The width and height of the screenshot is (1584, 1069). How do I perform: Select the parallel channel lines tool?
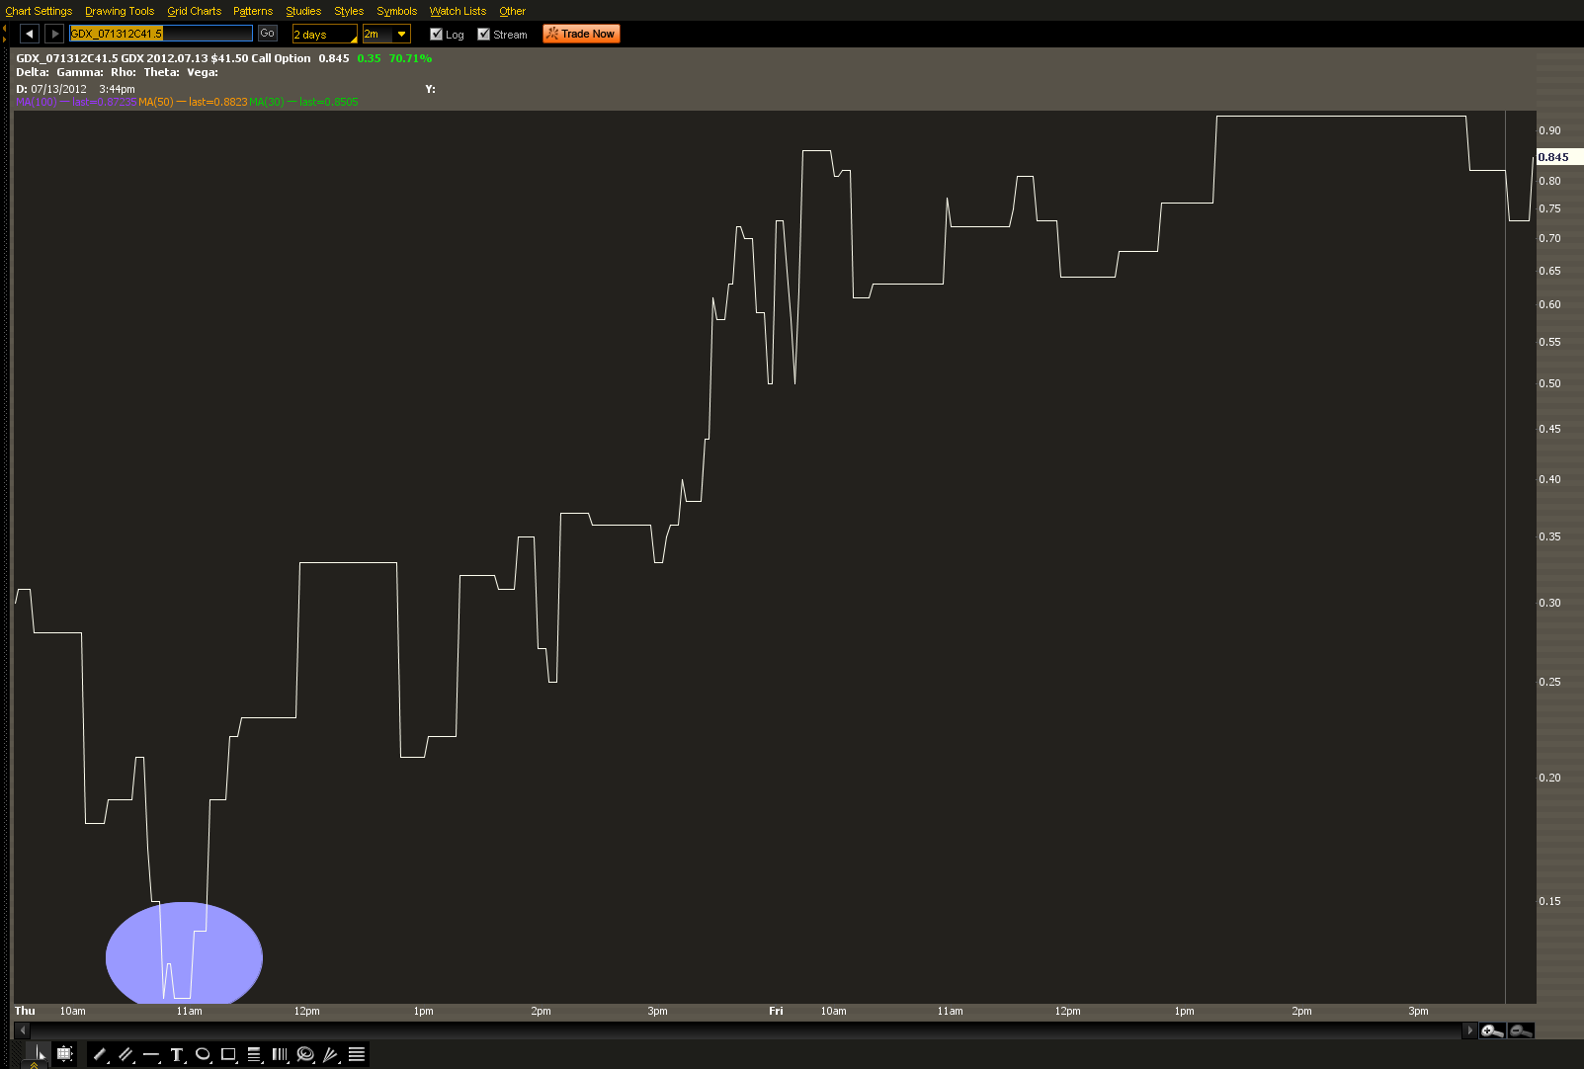coord(125,1054)
